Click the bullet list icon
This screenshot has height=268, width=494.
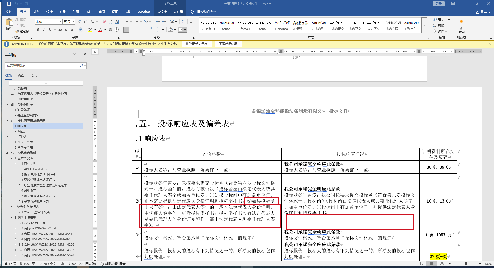(126, 22)
